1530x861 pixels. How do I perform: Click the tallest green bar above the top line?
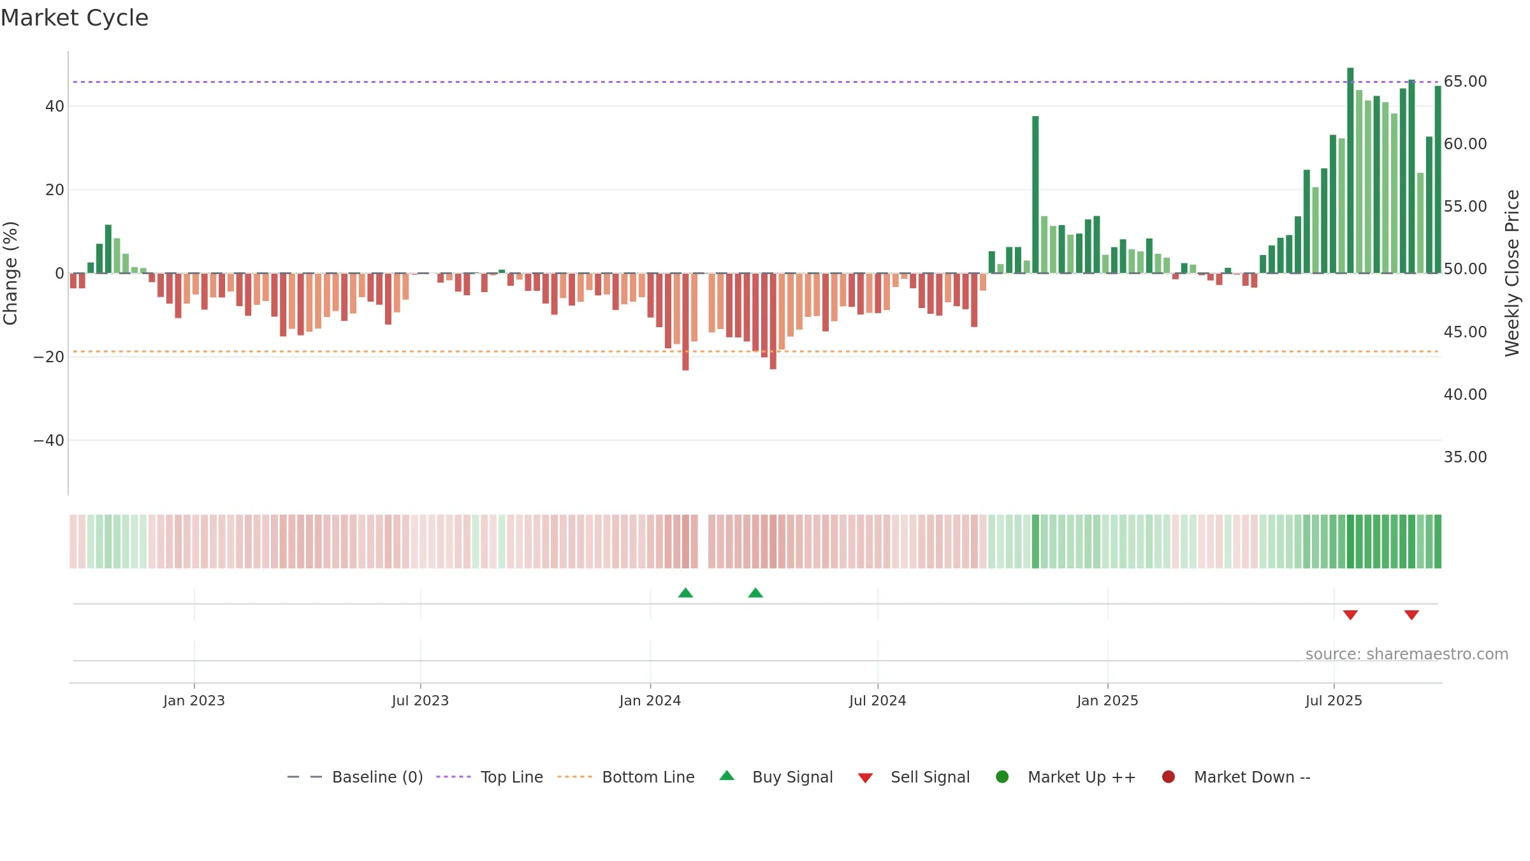point(1350,170)
